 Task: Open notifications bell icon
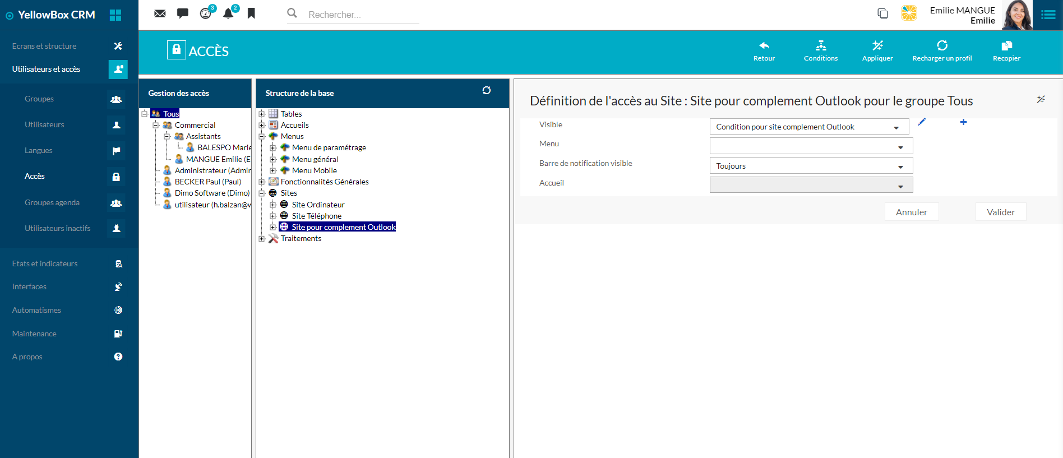coord(228,13)
